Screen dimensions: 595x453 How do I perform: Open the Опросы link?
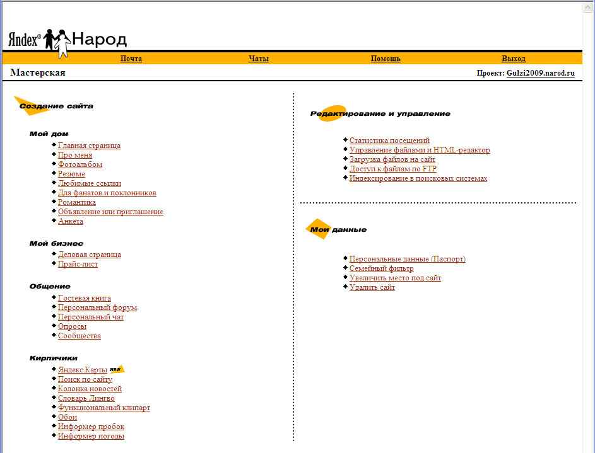(x=72, y=326)
